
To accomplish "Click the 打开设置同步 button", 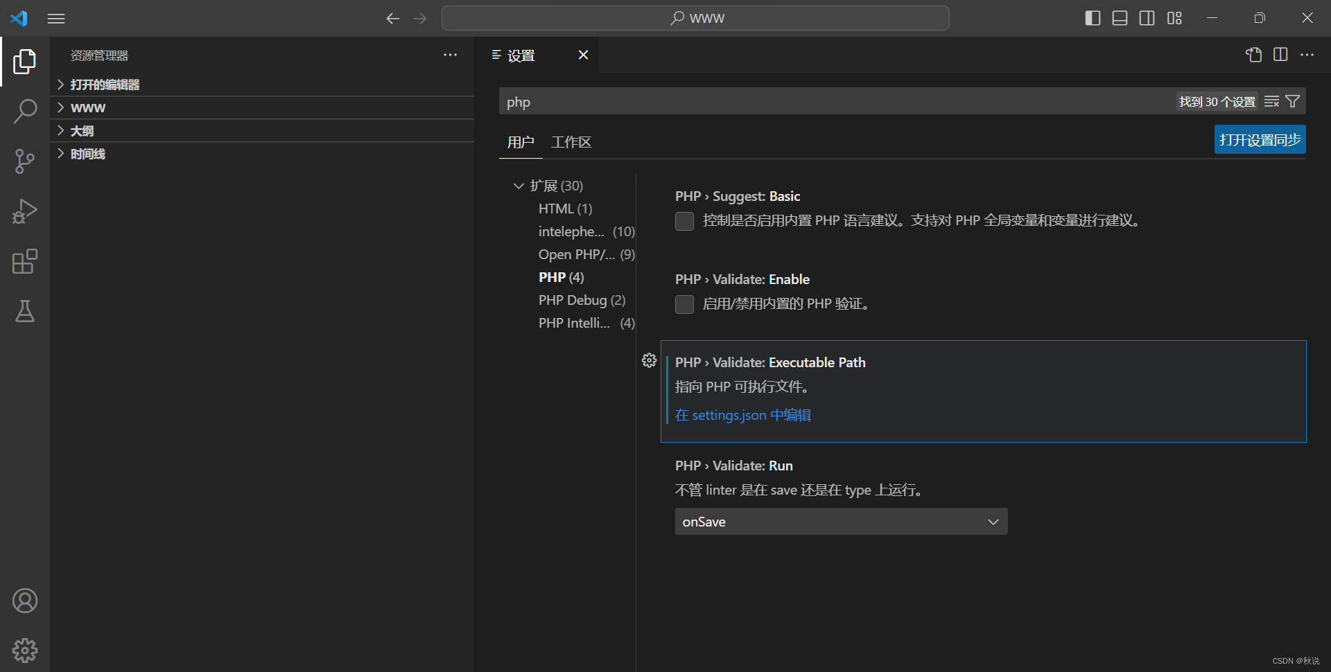I will [x=1260, y=139].
